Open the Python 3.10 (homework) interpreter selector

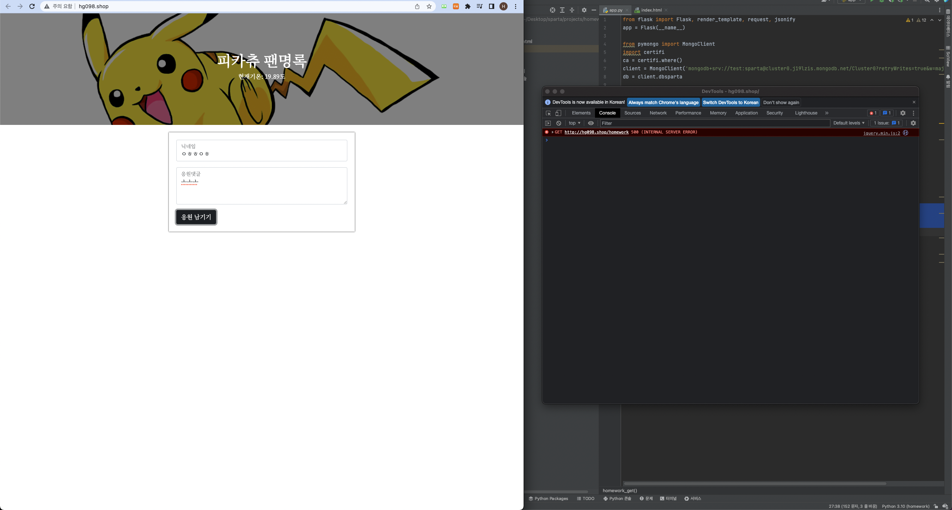pos(906,506)
